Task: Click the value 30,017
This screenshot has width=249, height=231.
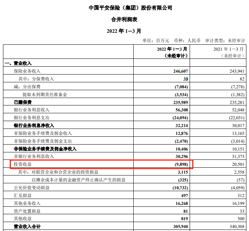Action: 238,126
